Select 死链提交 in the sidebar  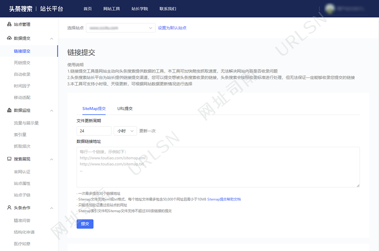pyautogui.click(x=22, y=63)
